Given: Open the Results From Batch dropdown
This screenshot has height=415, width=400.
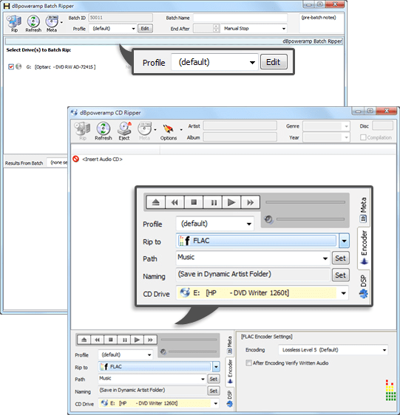Looking at the screenshot, I should (57, 162).
